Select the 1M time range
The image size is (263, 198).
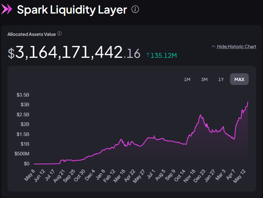(187, 79)
